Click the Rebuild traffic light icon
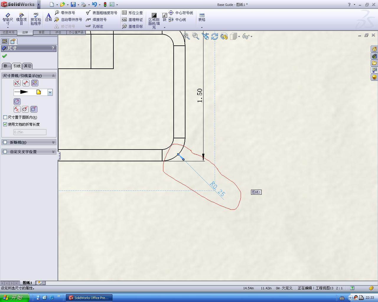This screenshot has height=302, width=378. [x=105, y=4]
